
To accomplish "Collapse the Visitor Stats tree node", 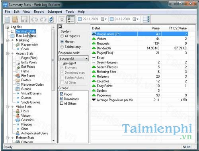I will click(8, 107).
